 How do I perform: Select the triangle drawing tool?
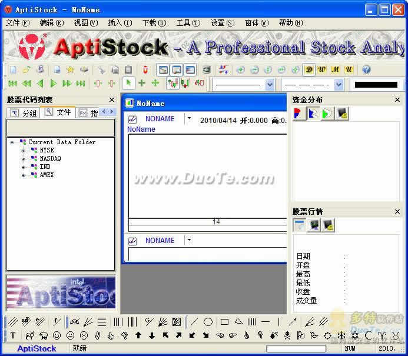click(238, 321)
